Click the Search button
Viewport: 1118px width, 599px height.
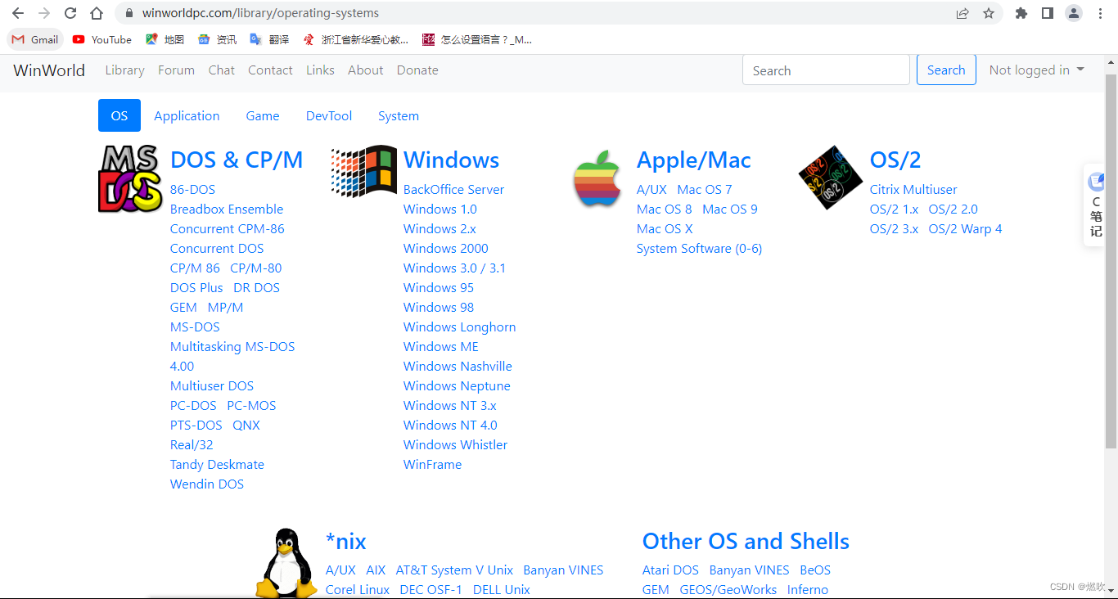click(x=946, y=70)
